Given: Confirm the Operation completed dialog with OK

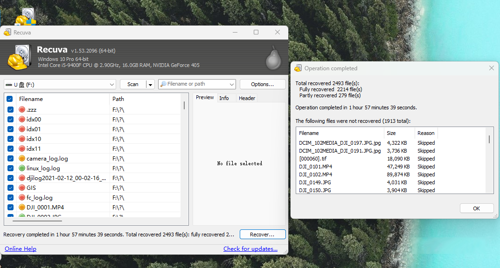Looking at the screenshot, I should coord(476,208).
